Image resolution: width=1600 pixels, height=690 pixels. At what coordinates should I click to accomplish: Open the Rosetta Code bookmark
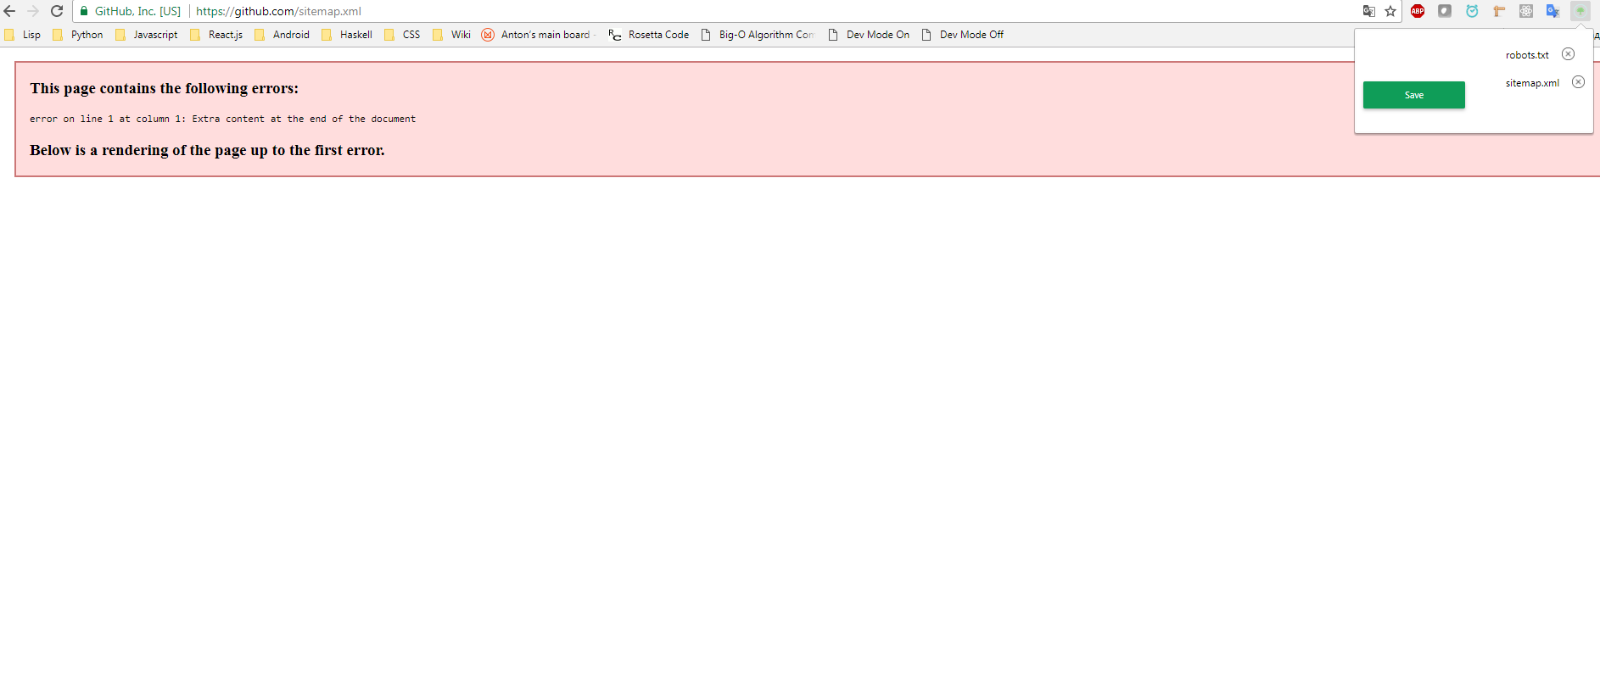(x=649, y=35)
